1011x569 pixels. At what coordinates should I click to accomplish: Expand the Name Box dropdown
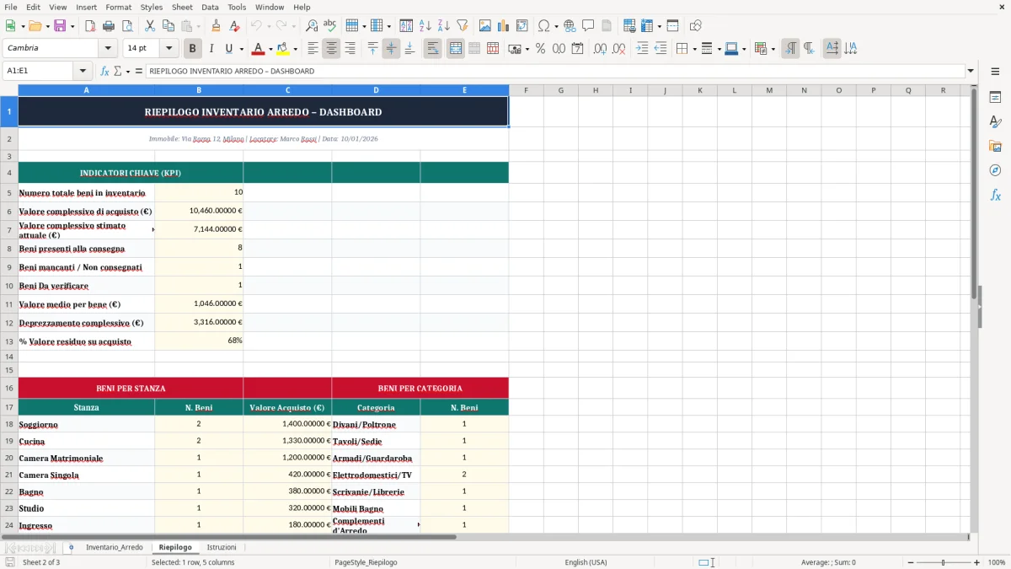click(x=82, y=72)
